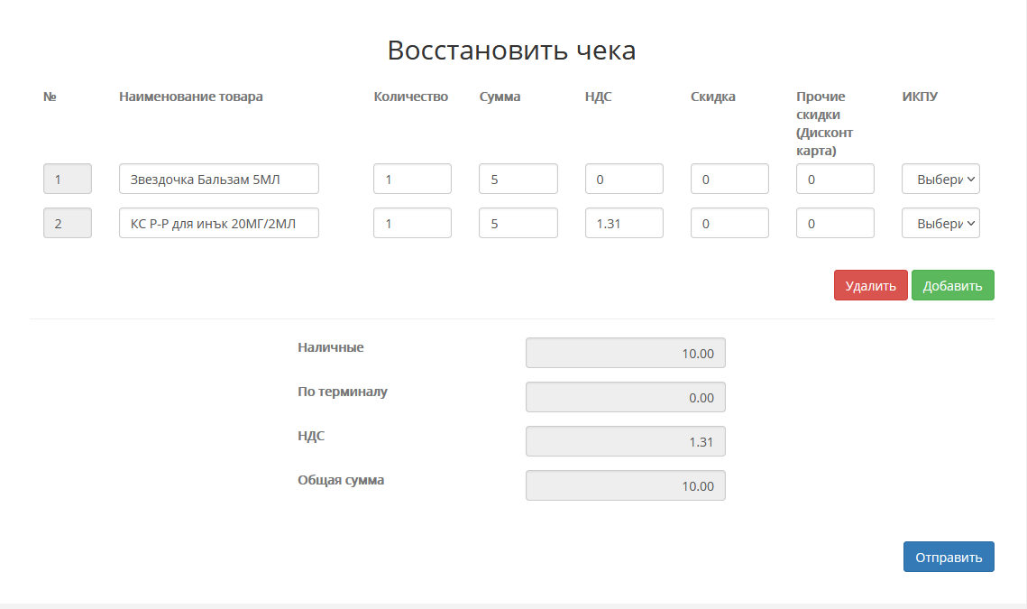Image resolution: width=1027 pixels, height=609 pixels.
Task: Select the Количество field in row 2
Action: point(412,223)
